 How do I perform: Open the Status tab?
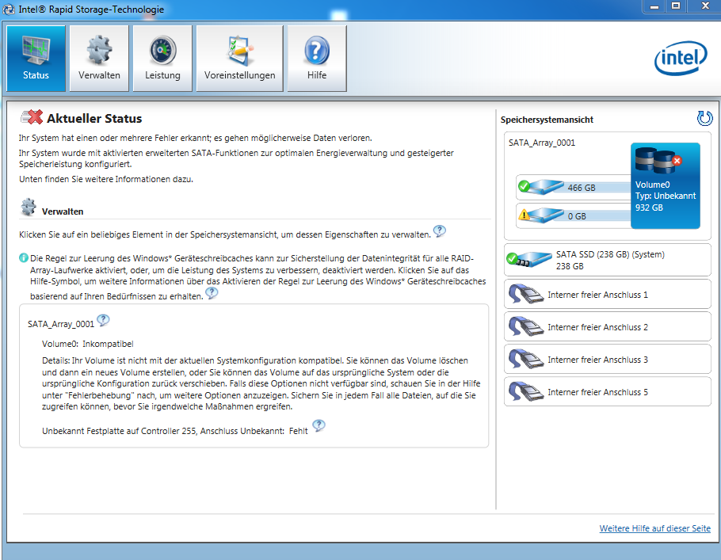pos(36,59)
